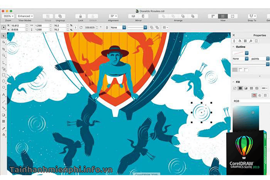Collapse the Fill section

[233, 82]
